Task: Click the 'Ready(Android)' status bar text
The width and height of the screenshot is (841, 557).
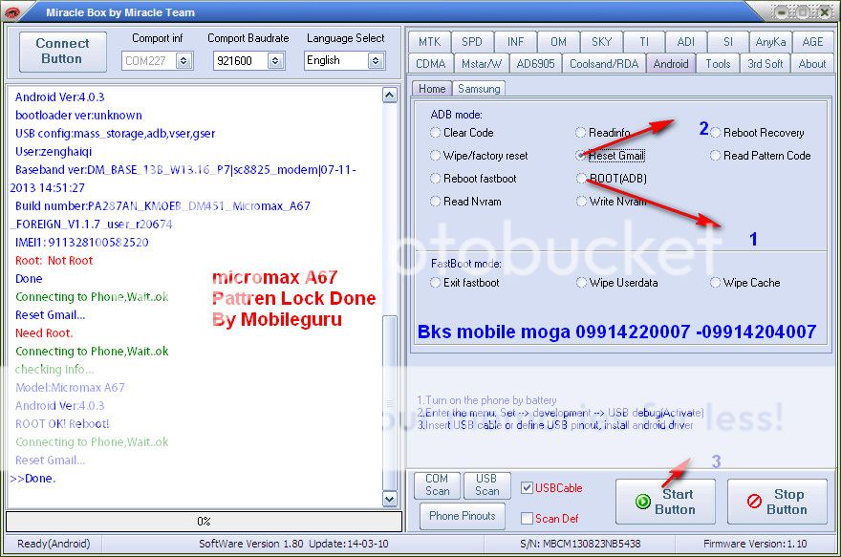Action: tap(54, 544)
